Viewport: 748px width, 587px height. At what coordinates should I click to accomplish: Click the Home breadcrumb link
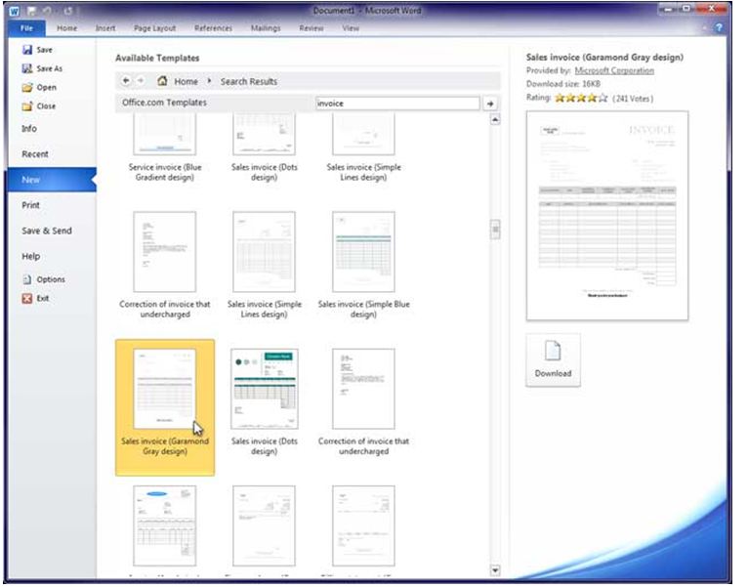coord(188,83)
